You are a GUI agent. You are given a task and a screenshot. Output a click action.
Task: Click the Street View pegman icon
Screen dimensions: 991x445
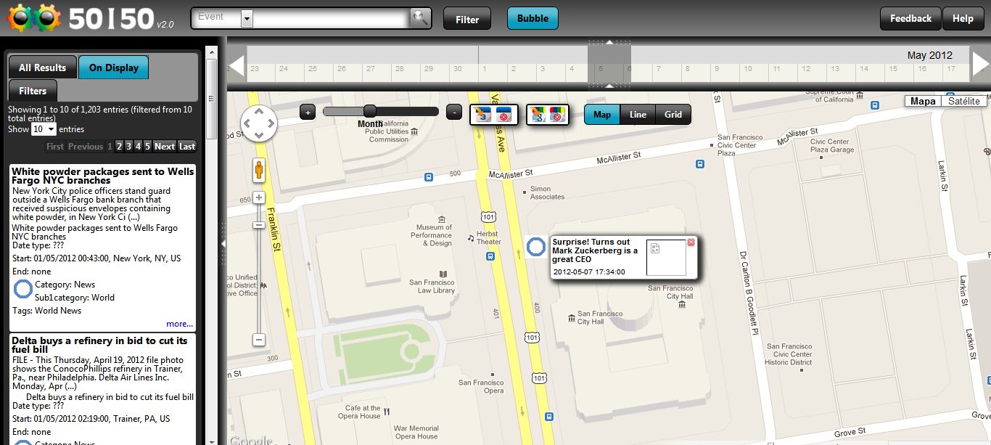pos(259,171)
